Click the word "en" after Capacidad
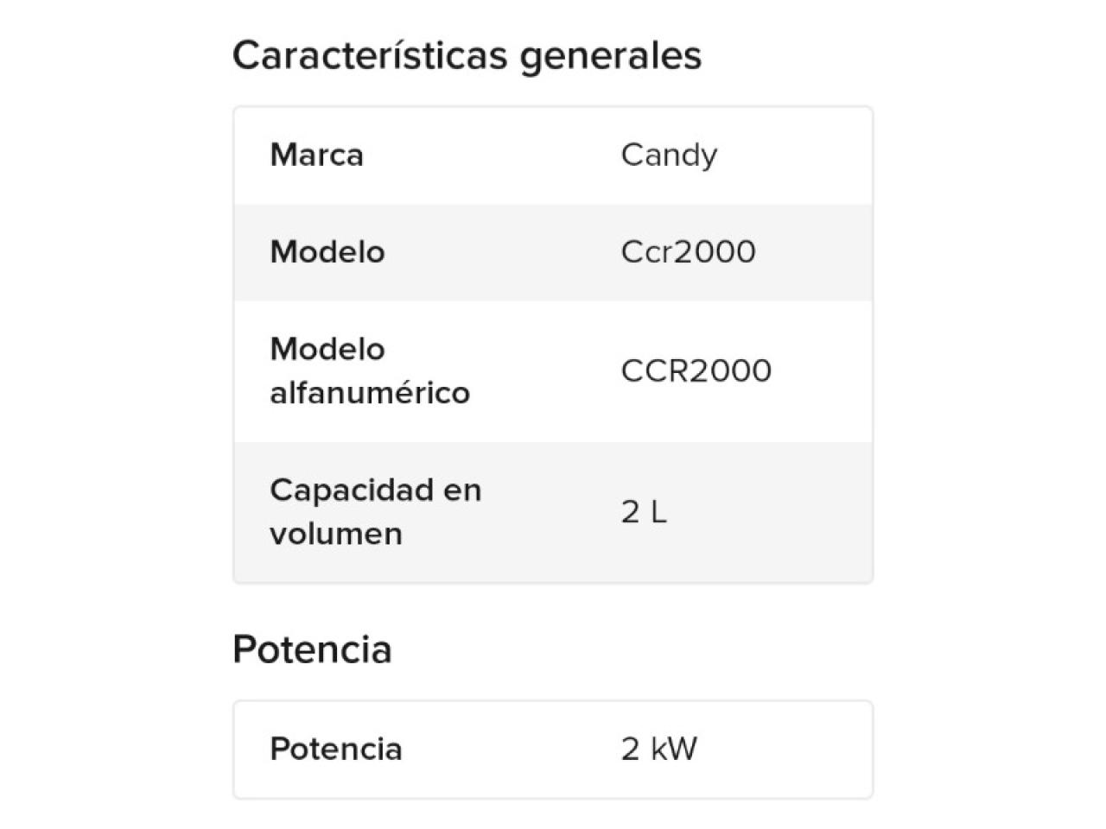This screenshot has width=1106, height=829. [462, 490]
